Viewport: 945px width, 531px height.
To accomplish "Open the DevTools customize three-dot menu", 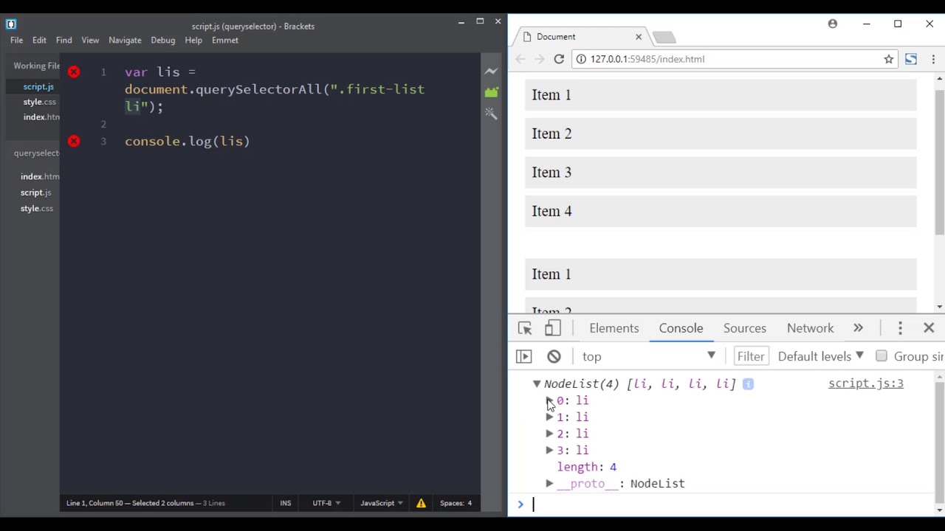I will point(900,328).
